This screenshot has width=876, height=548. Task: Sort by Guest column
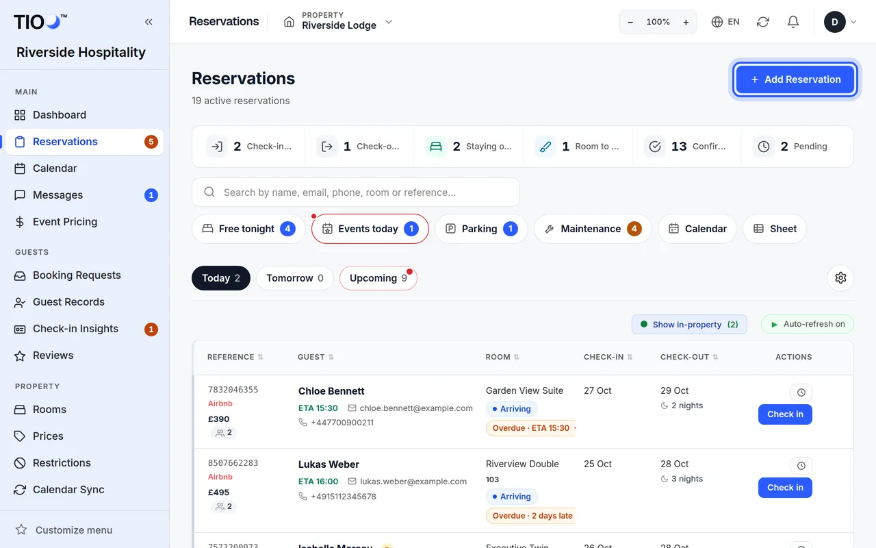point(316,357)
